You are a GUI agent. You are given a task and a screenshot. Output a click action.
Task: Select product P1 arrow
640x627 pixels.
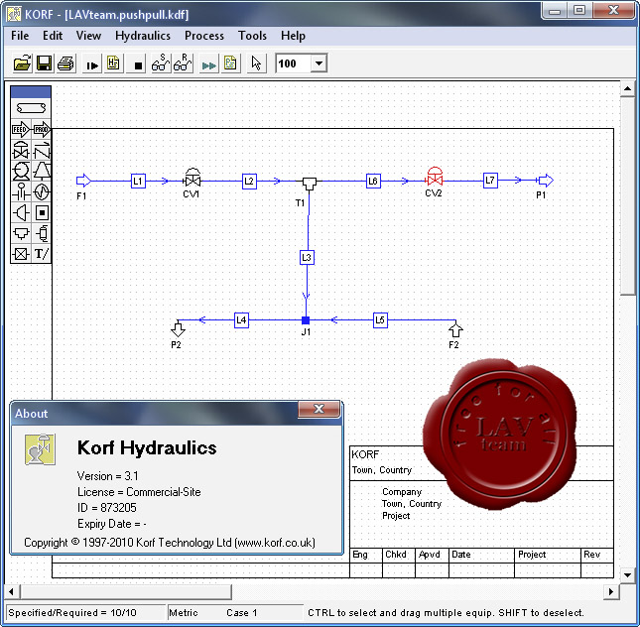coord(546,180)
